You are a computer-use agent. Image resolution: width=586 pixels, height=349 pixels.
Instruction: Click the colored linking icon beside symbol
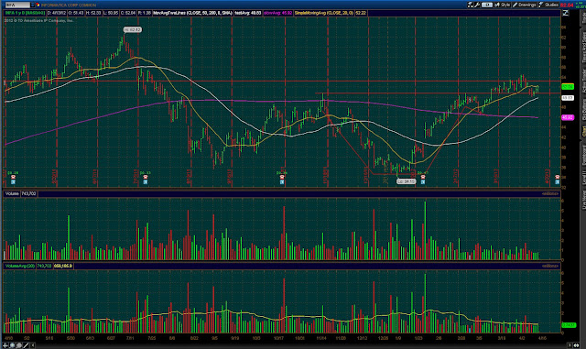tap(38, 5)
